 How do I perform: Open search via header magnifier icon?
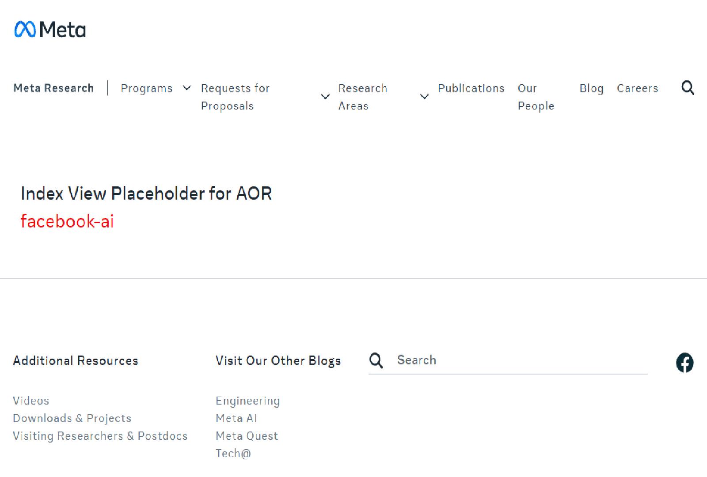688,88
